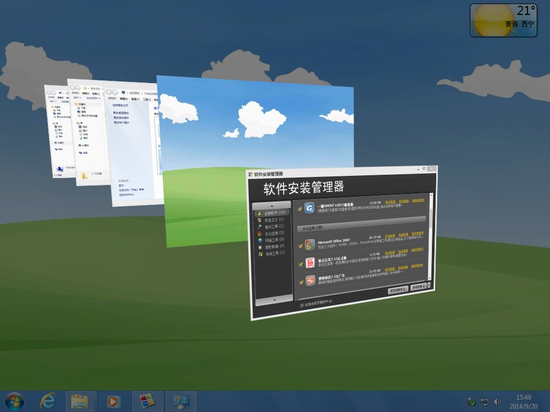The image size is (550, 412).
Task: Open the small dropdown beside the install buttons
Action: (x=429, y=285)
